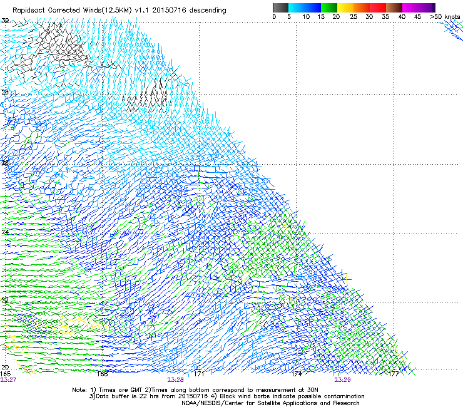Click the latitude label 30
Screen dimensions: 463x407
(5, 21)
